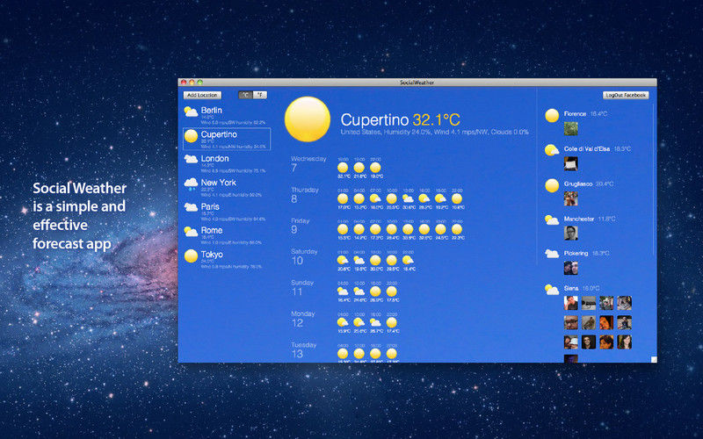Click the Wednesday sun icon showing 21.6°C
This screenshot has width=703, height=439.
[359, 168]
